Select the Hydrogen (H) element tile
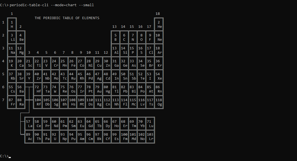 click(x=12, y=24)
